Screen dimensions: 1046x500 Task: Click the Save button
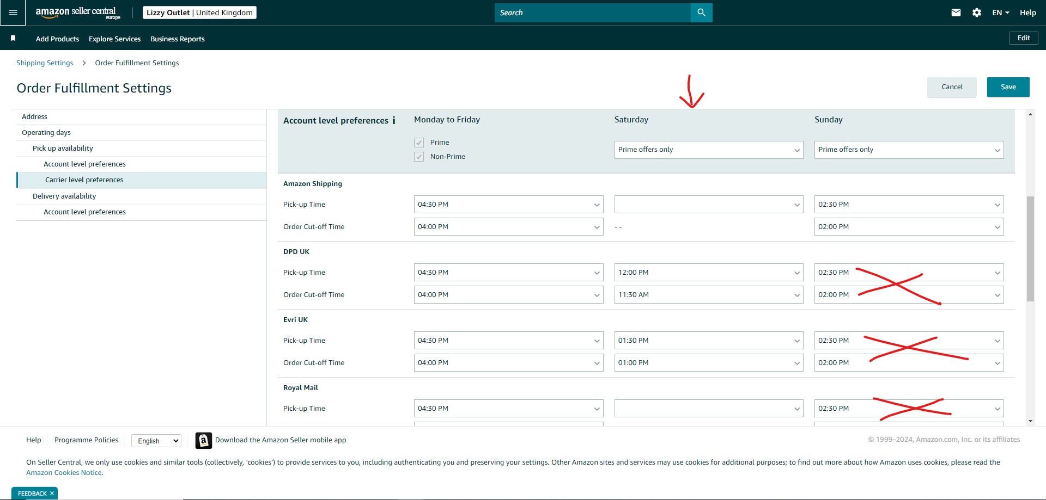click(x=1008, y=87)
